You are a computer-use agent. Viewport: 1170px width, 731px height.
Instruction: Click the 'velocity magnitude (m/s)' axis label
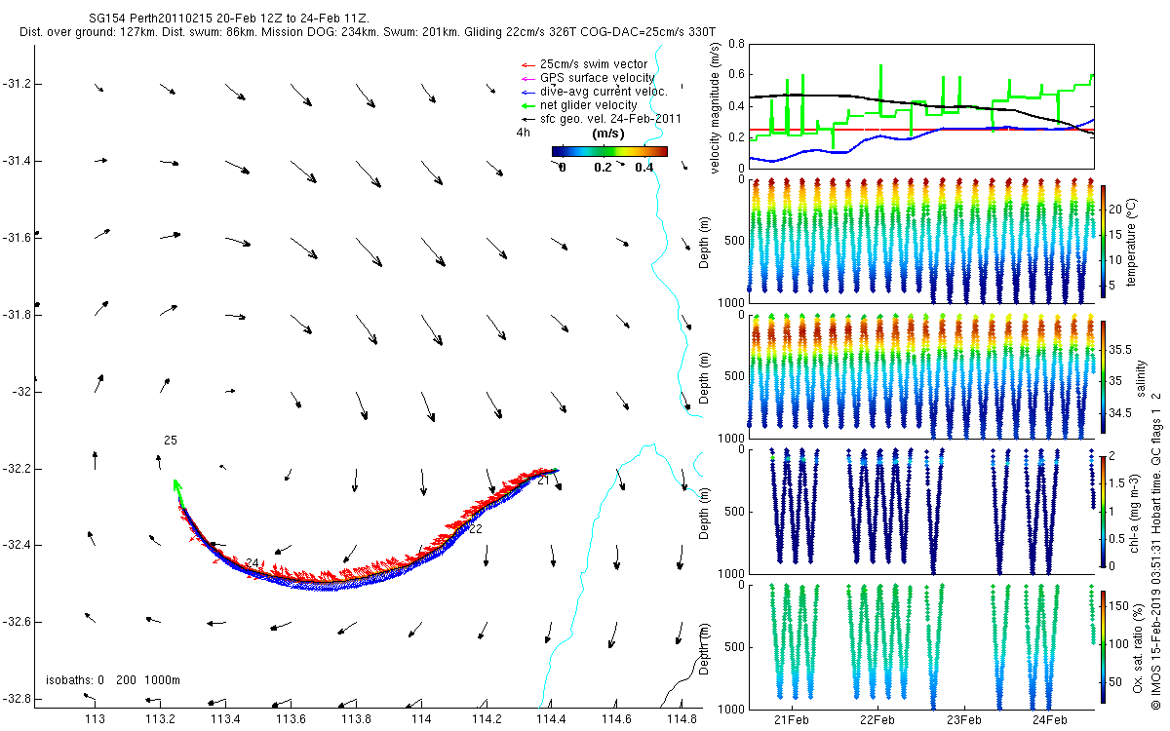715,106
